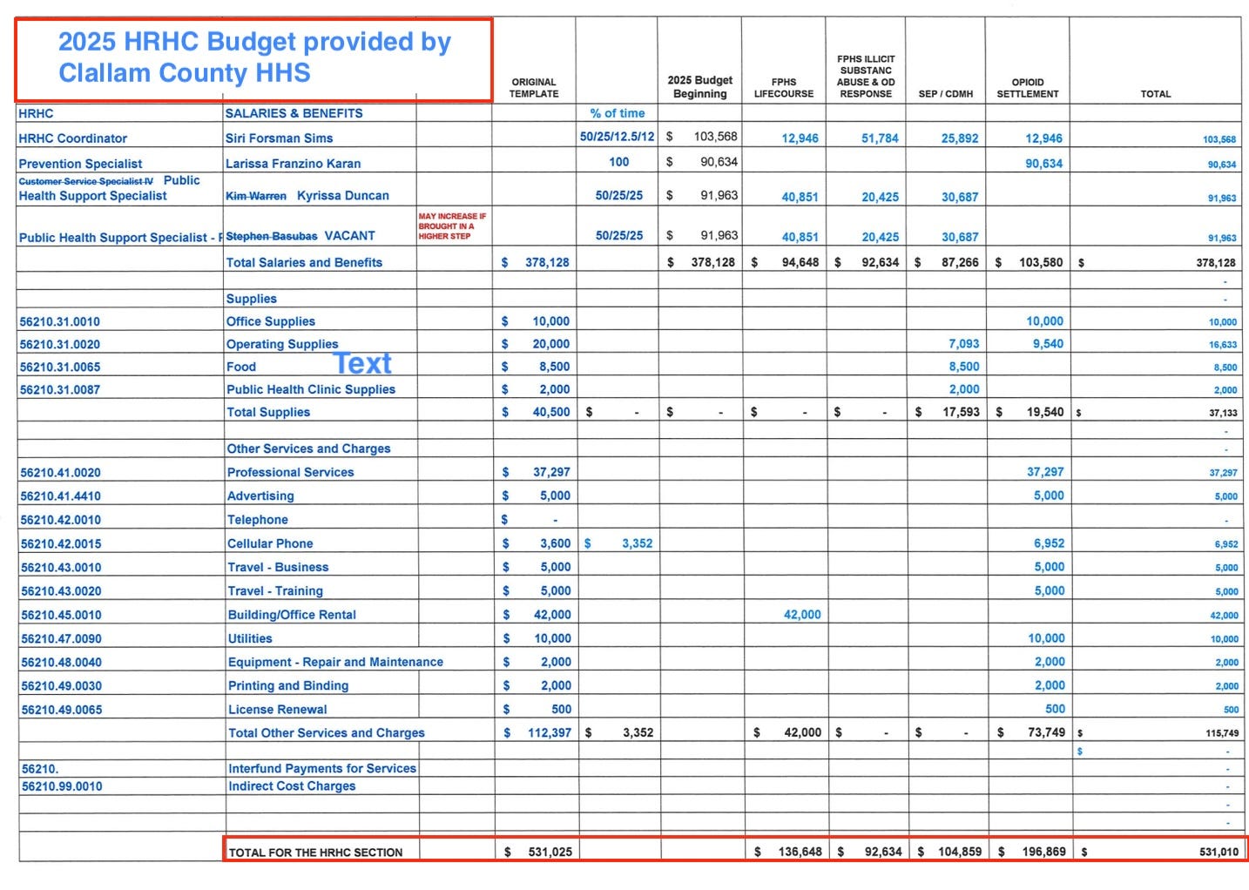1249x890 pixels.
Task: Select account code "56210.31.0010"
Action: point(60,321)
